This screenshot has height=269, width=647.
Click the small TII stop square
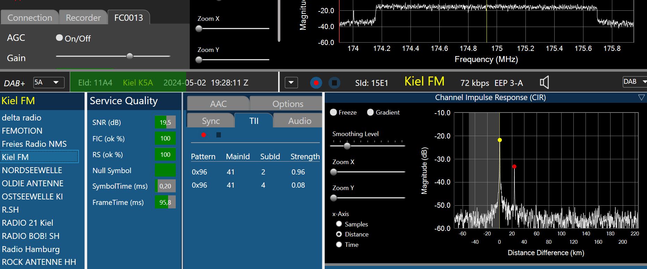[218, 135]
